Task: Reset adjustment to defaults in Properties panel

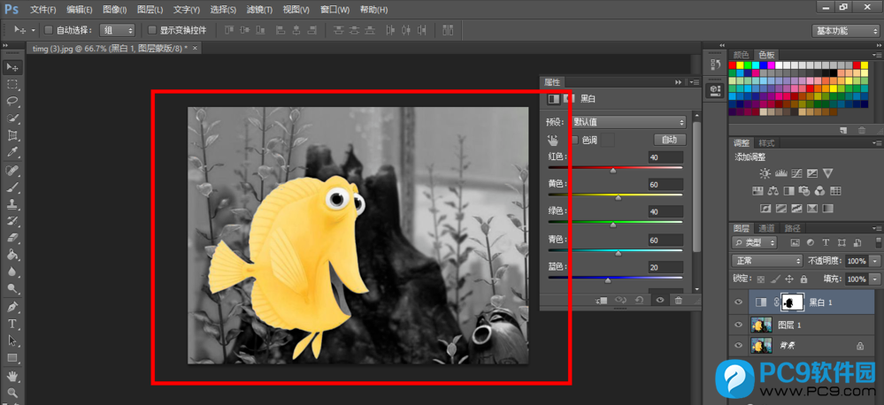Action: pyautogui.click(x=639, y=301)
